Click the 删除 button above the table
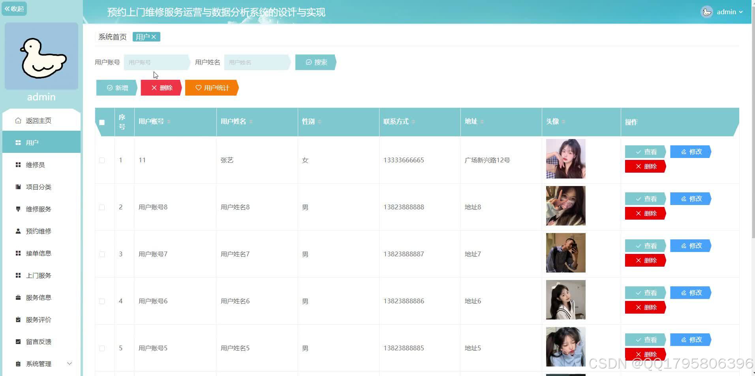 click(162, 88)
